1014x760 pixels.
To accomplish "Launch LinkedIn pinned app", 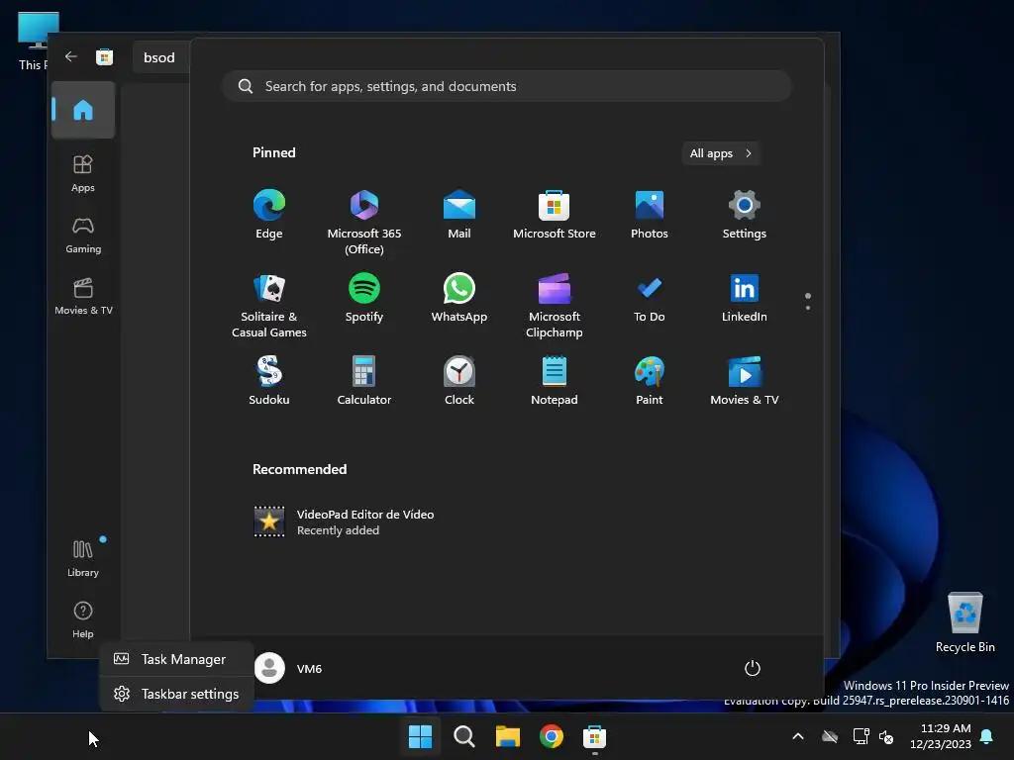I will pyautogui.click(x=745, y=298).
